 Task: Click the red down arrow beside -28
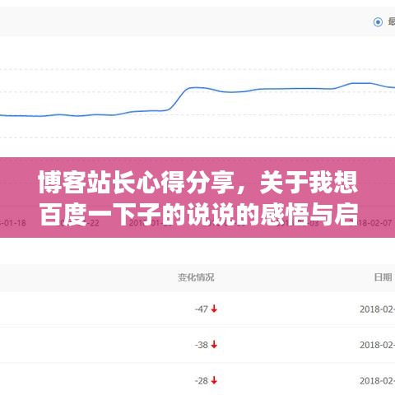pos(214,380)
